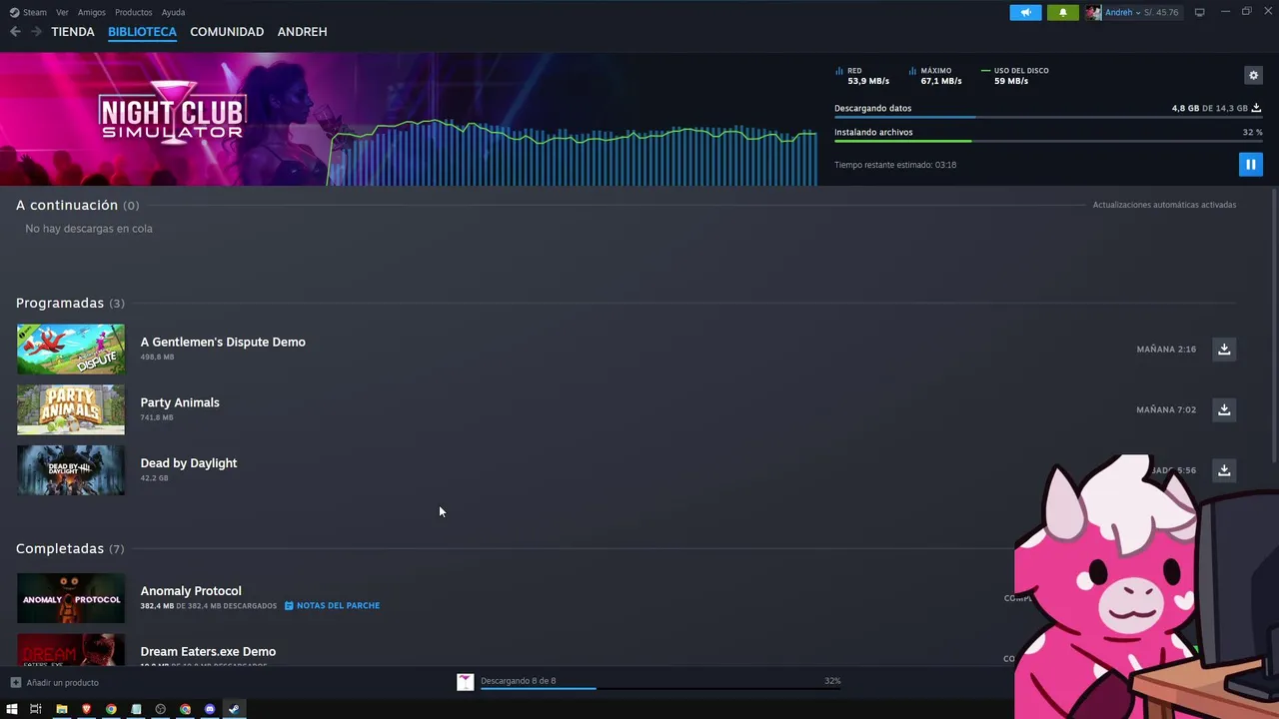Open the Ayuda menu
Viewport: 1279px width, 719px height.
(173, 12)
